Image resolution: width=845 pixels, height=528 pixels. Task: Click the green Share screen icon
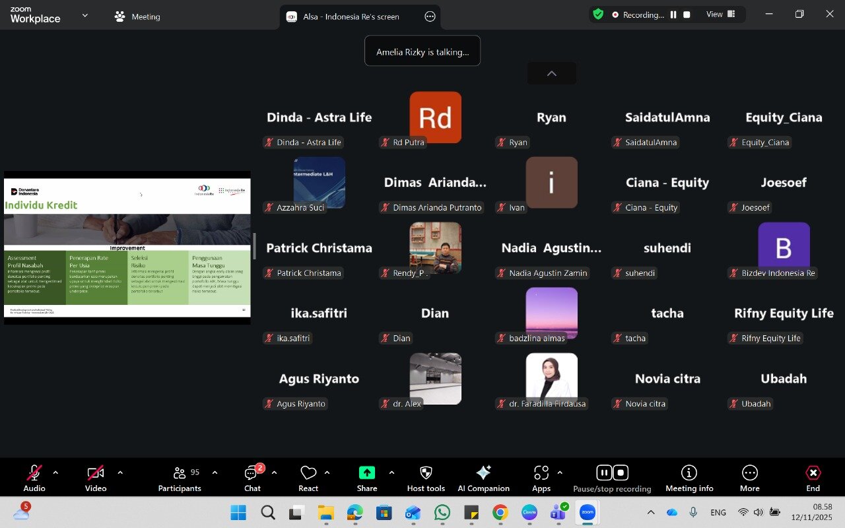coord(366,473)
